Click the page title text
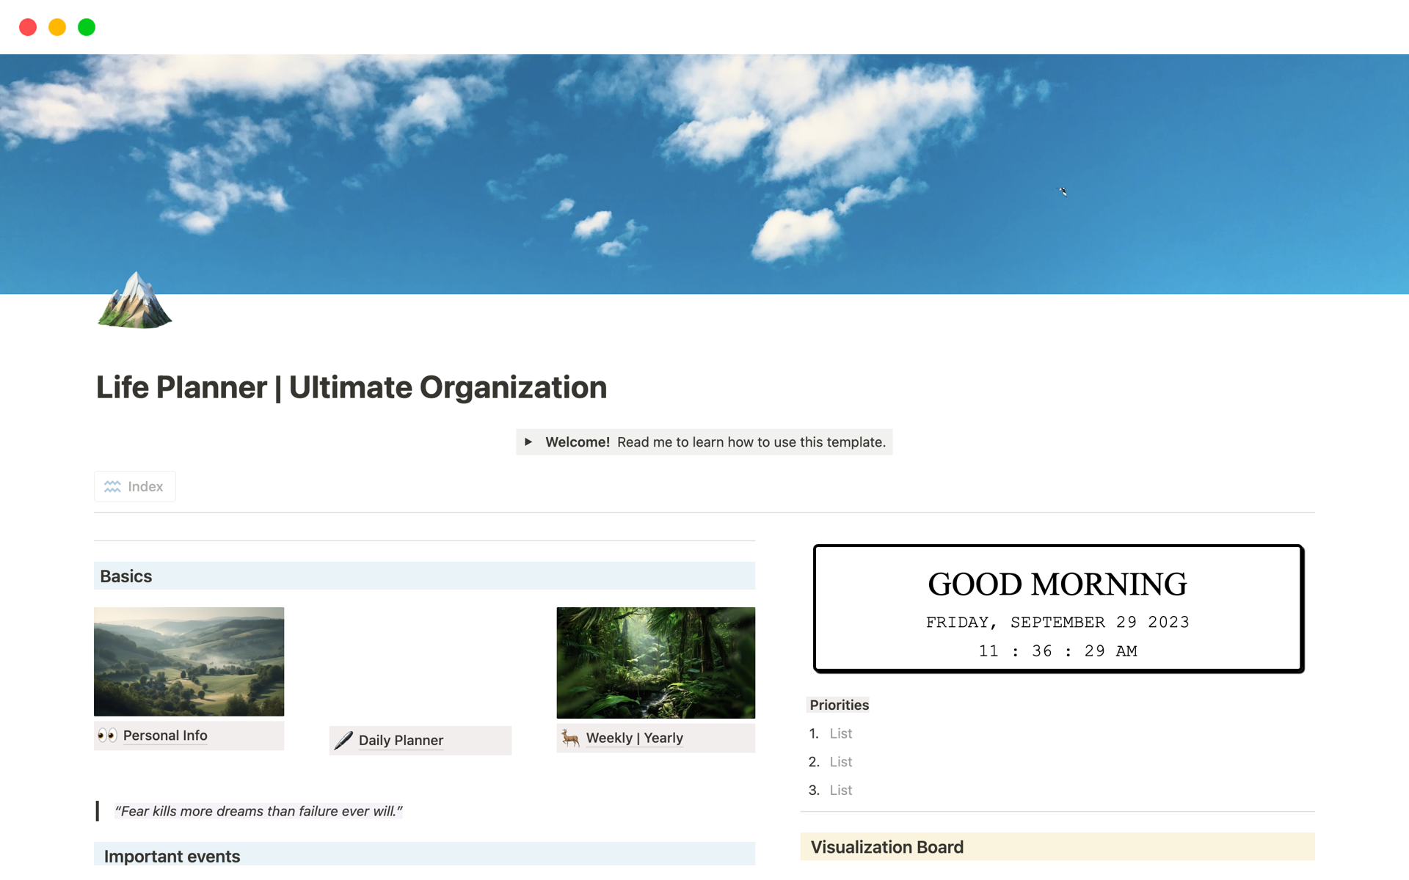Image resolution: width=1409 pixels, height=880 pixels. click(x=352, y=387)
